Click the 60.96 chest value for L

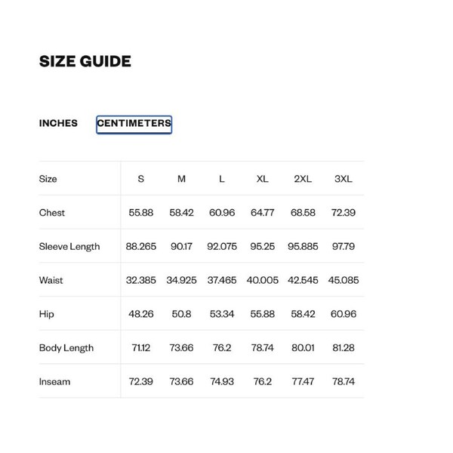pyautogui.click(x=222, y=213)
